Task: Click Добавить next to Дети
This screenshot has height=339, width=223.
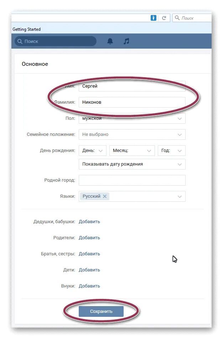Action: coord(89,270)
